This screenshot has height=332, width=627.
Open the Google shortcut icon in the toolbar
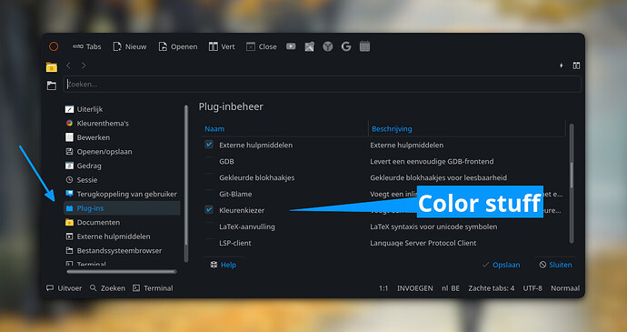pyautogui.click(x=346, y=46)
